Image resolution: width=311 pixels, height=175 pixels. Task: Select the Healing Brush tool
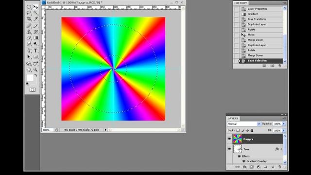pyautogui.click(x=29, y=26)
